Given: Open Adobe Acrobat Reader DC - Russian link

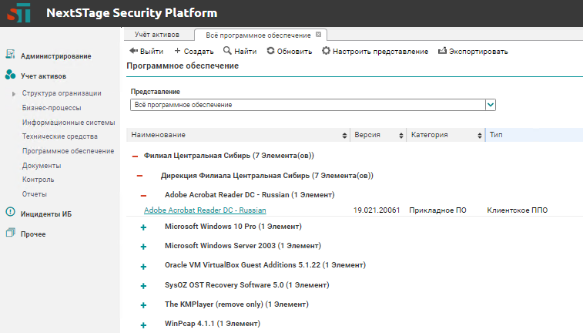Looking at the screenshot, I should pyautogui.click(x=205, y=210).
